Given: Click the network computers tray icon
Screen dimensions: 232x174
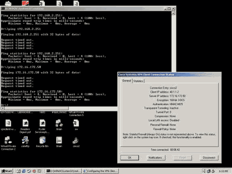Looking at the screenshot, I should click(209, 171).
